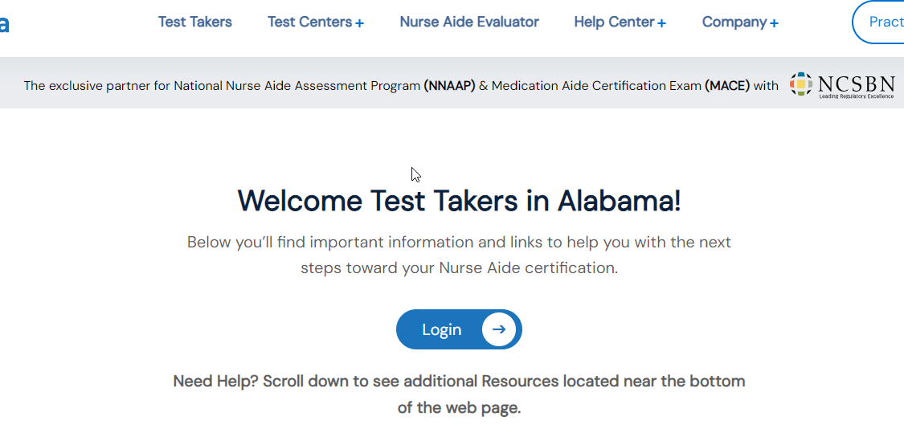Click the NCSBN wordmark text
The width and height of the screenshot is (904, 441).
[x=856, y=84]
